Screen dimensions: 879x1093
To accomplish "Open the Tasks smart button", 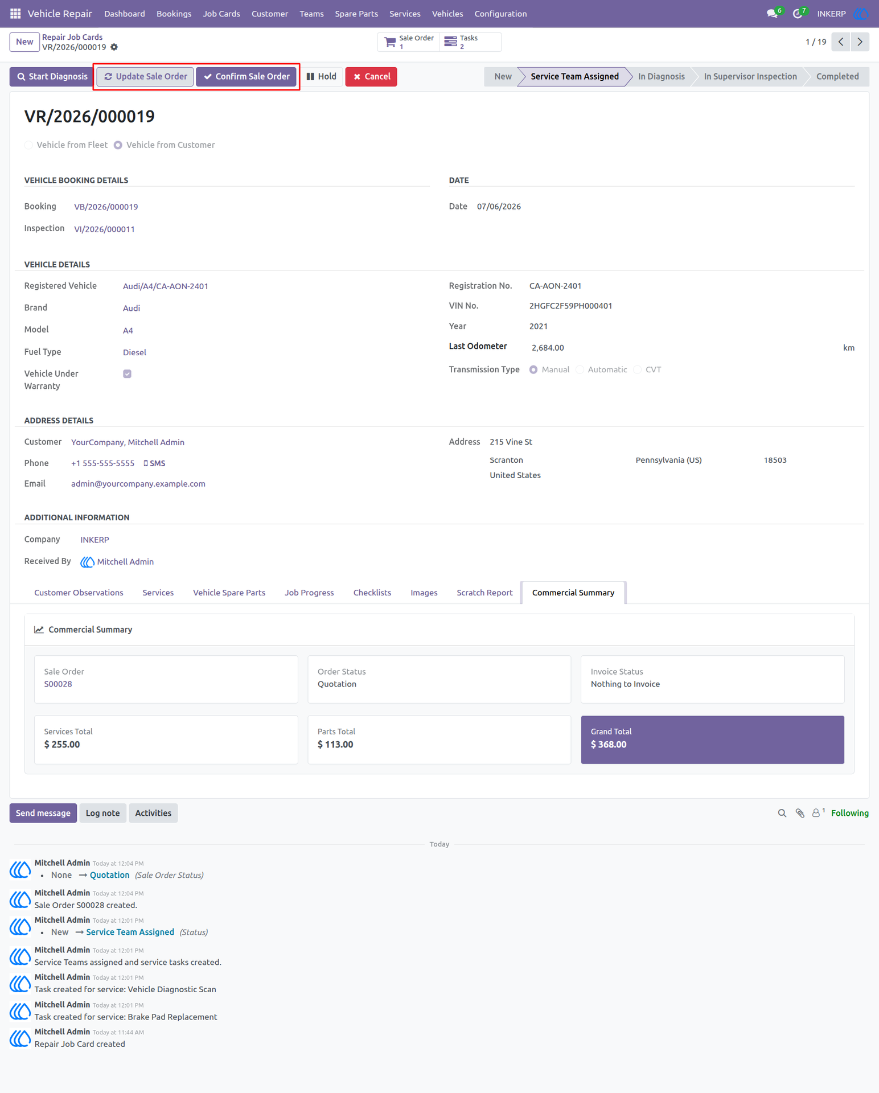I will click(470, 42).
